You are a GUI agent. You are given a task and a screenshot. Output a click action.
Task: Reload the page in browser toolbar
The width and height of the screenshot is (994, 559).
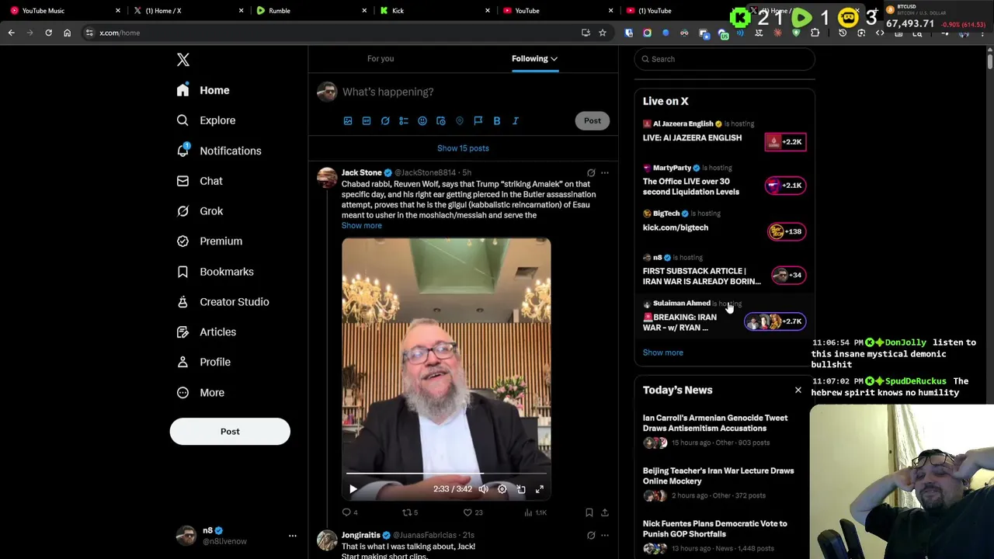(48, 33)
